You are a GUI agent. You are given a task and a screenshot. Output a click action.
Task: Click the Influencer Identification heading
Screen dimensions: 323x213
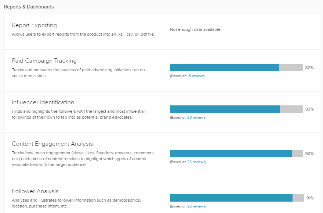[43, 102]
